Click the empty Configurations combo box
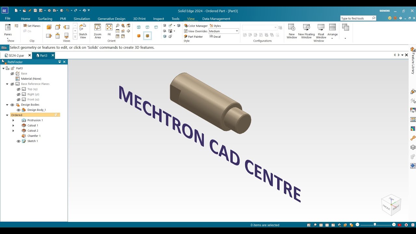The height and width of the screenshot is (234, 416). click(x=260, y=28)
